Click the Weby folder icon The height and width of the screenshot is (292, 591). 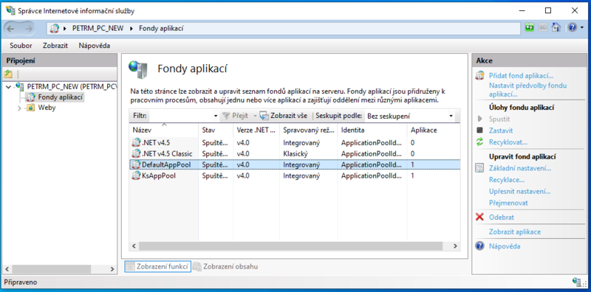31,108
